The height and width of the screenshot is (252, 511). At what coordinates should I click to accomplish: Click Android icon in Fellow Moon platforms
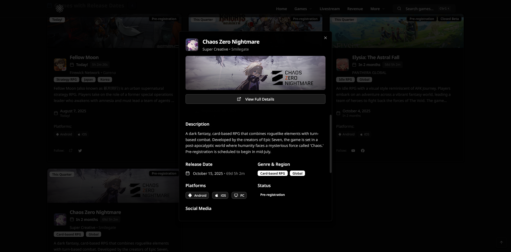[57, 134]
